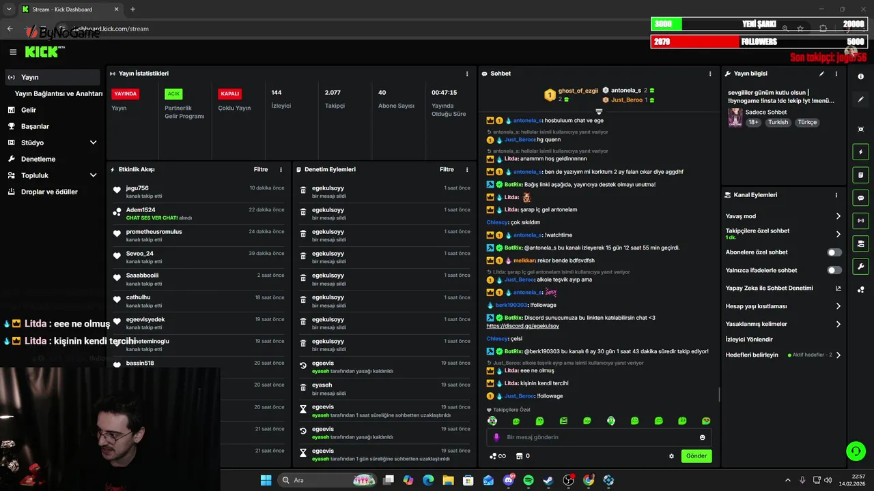
Task: Open Yapay Zeka ile Sohbet Denetimi link
Action: pyautogui.click(x=783, y=288)
